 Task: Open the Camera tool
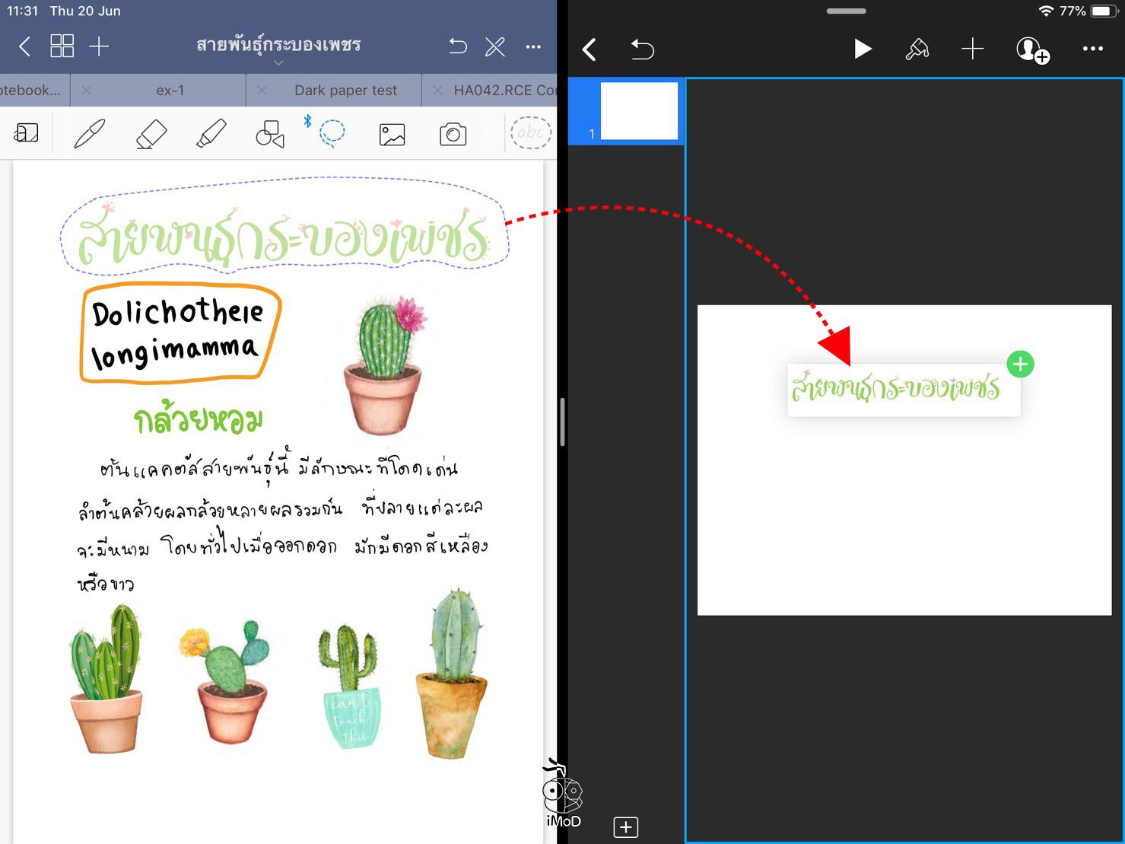pos(453,135)
